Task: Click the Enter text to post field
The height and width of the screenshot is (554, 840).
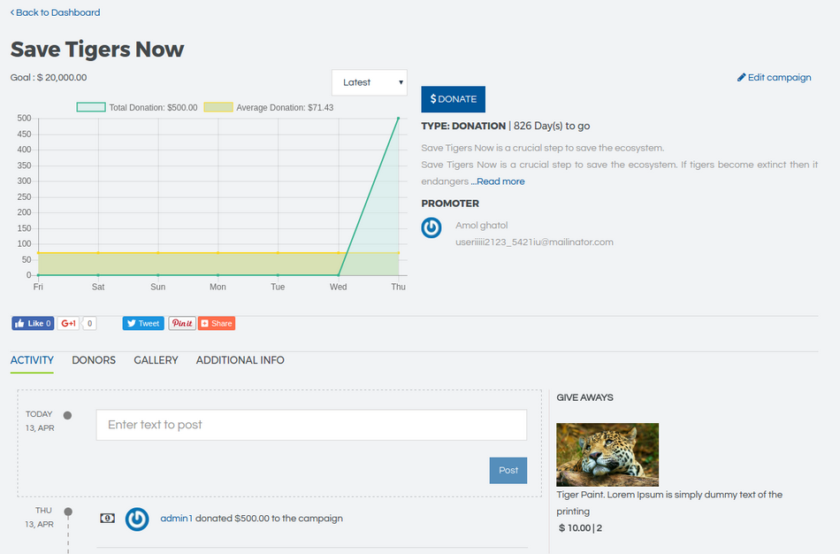Action: pyautogui.click(x=311, y=425)
